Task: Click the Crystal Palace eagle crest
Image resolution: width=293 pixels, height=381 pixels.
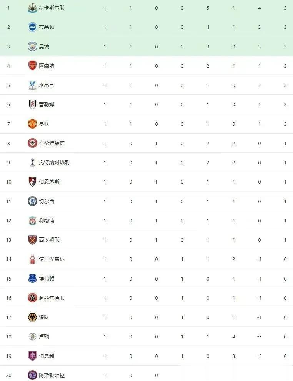Action: pyautogui.click(x=32, y=85)
